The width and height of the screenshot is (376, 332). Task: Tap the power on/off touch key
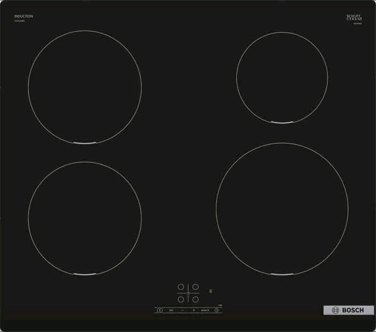(160, 310)
